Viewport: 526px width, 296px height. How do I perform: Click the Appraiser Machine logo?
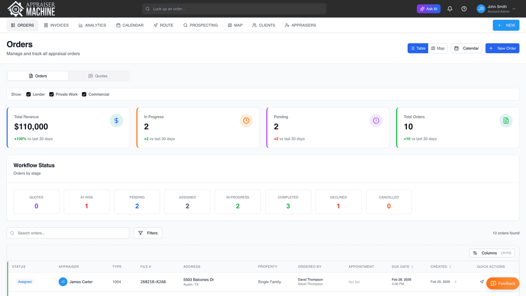[x=32, y=9]
